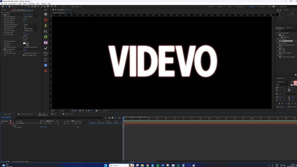
Task: Click the red arrows icon in the side panel
Action: 46,20
